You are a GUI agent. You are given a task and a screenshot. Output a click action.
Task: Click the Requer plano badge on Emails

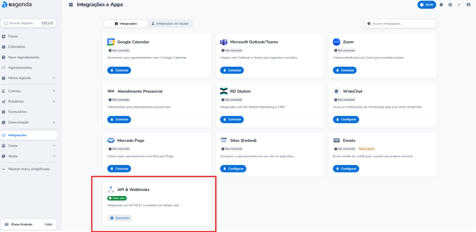(x=366, y=149)
